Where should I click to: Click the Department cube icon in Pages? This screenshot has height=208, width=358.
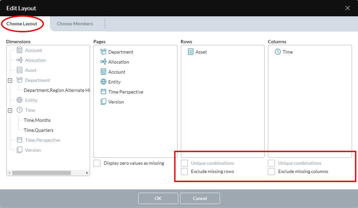click(103, 52)
